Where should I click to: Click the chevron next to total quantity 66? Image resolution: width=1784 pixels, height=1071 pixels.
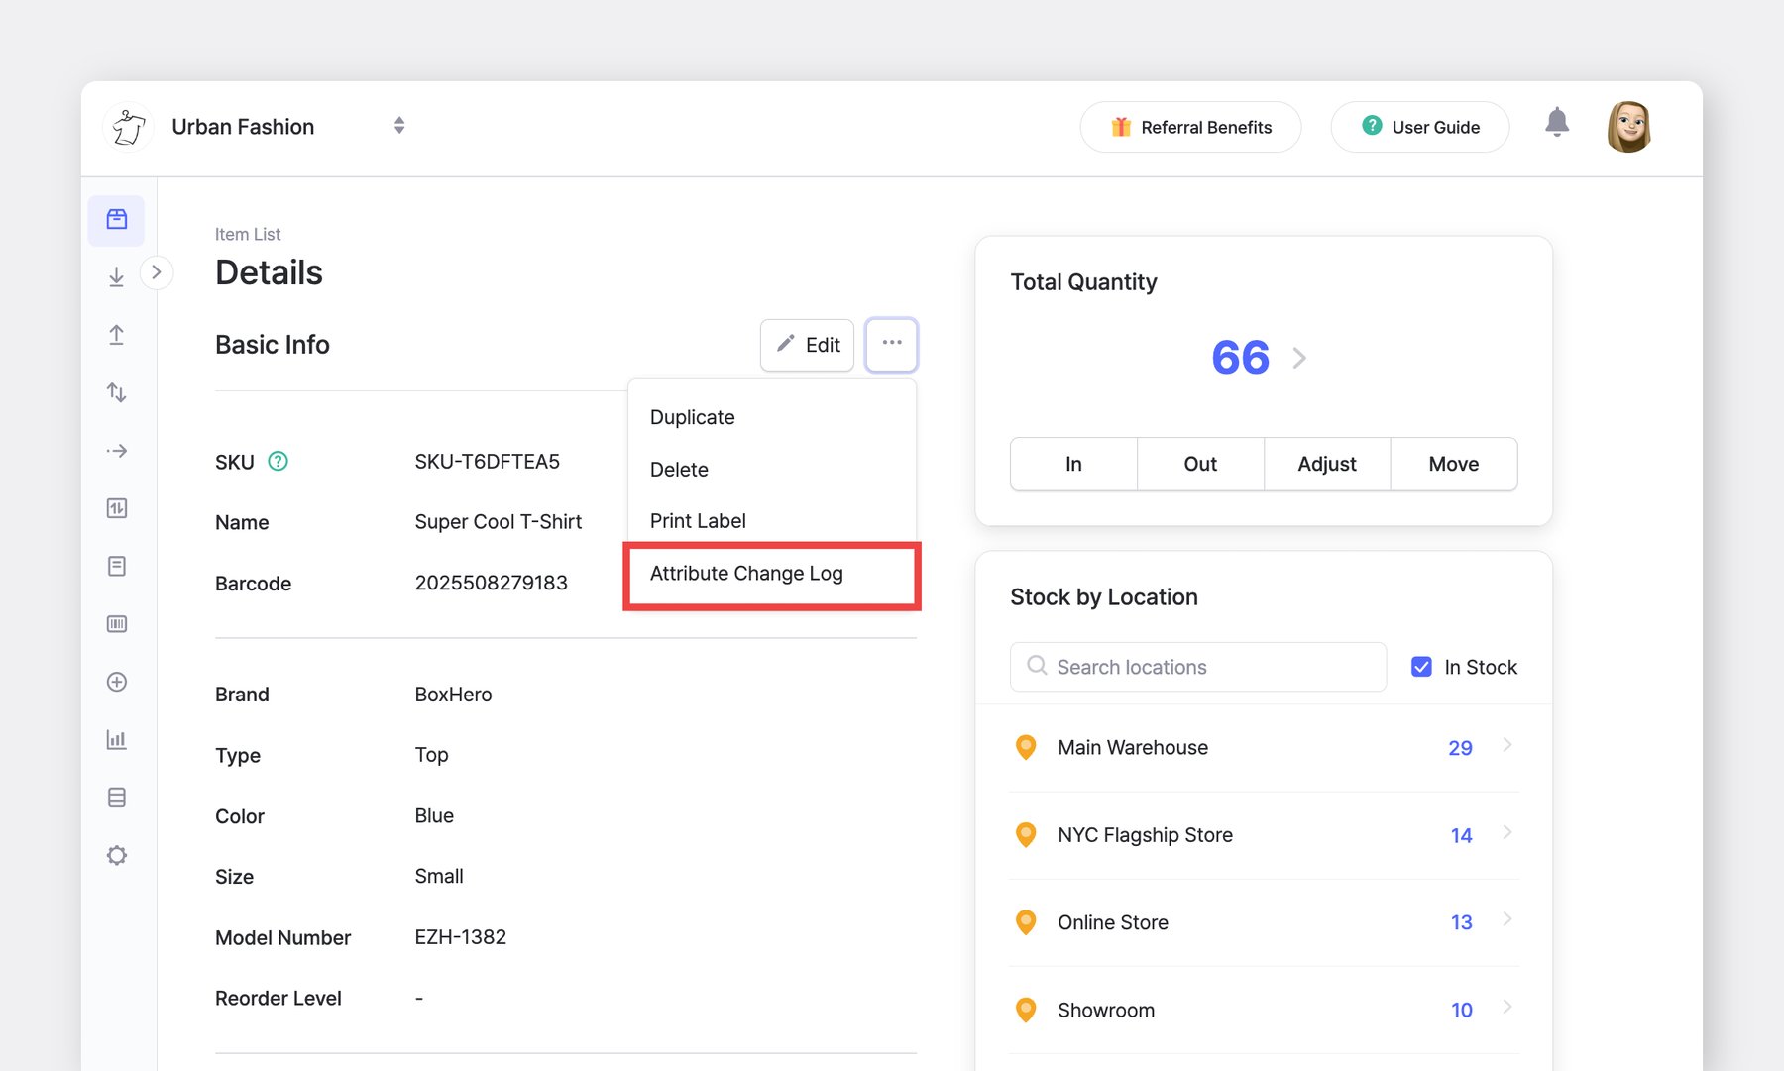pos(1299,358)
